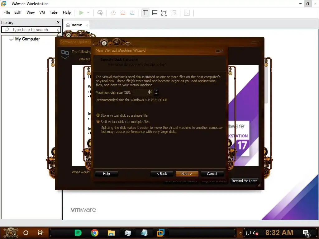The image size is (319, 239).
Task: Open the notification center icon
Action: pyautogui.click(x=306, y=233)
